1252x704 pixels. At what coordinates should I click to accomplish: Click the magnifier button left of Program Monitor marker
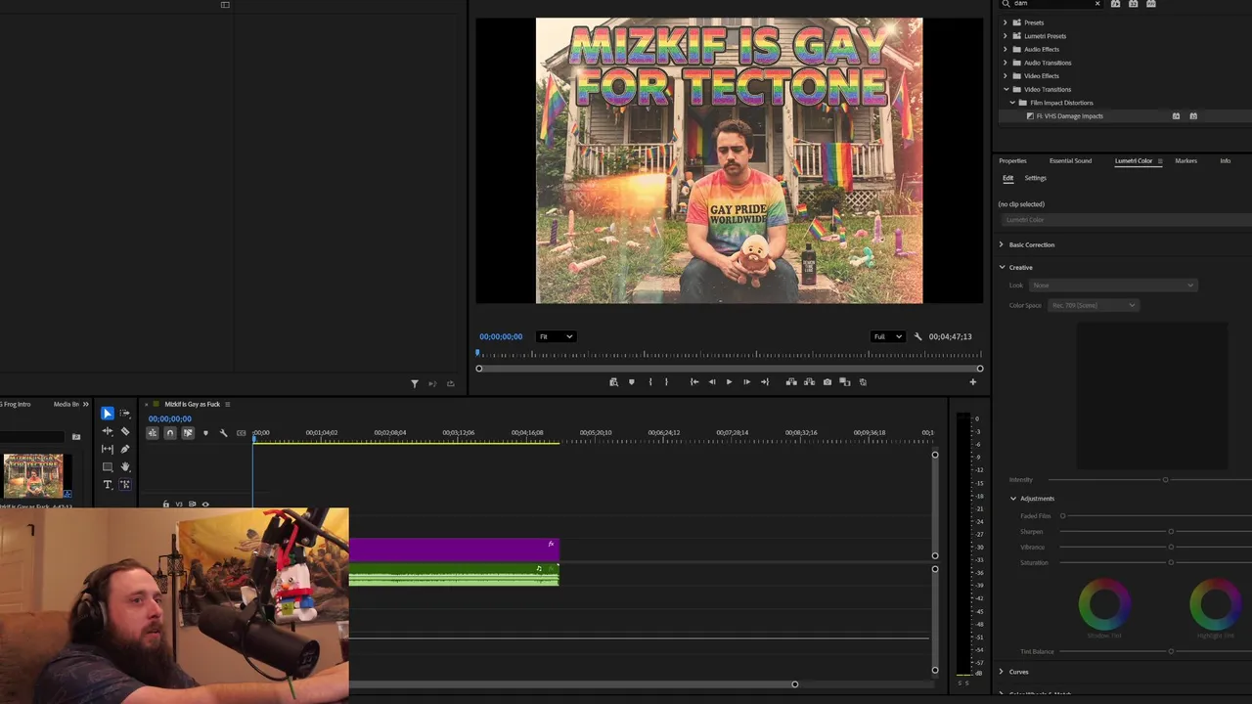click(x=613, y=382)
